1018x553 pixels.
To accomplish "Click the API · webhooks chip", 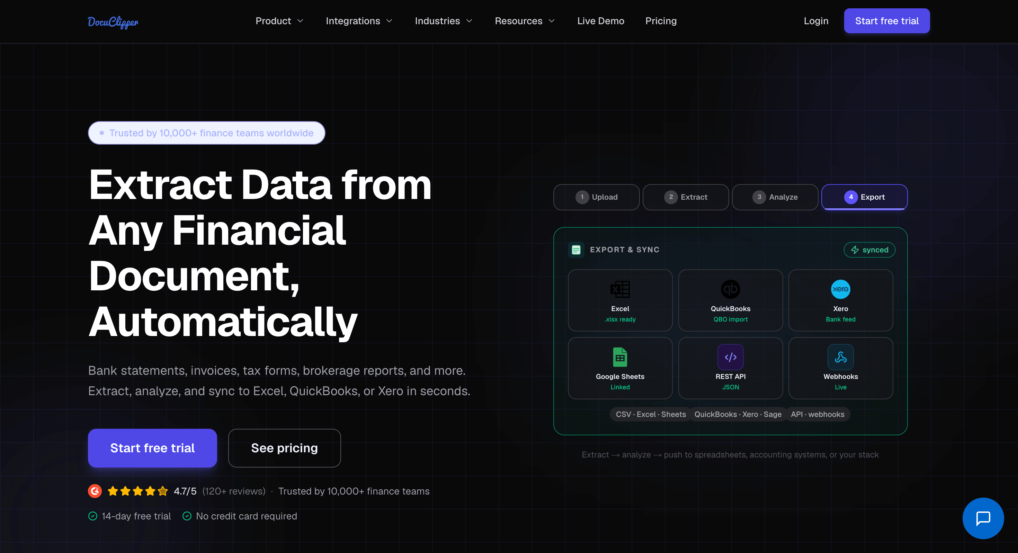I will pyautogui.click(x=818, y=414).
